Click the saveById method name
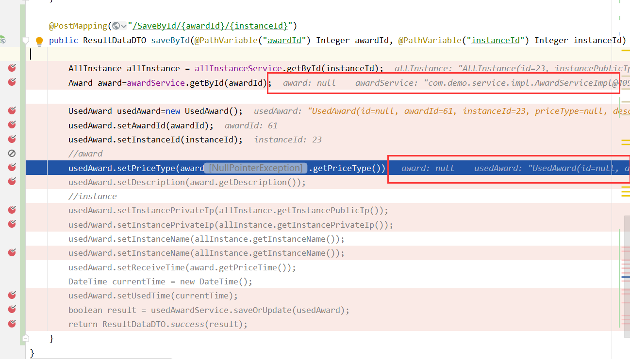Viewport: 630px width, 359px height. coord(170,40)
